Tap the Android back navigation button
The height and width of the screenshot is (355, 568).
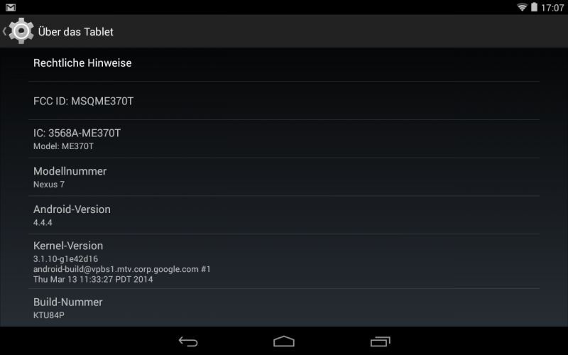point(188,342)
